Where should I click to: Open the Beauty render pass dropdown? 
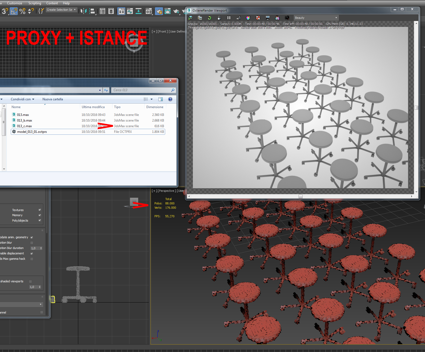pyautogui.click(x=316, y=18)
